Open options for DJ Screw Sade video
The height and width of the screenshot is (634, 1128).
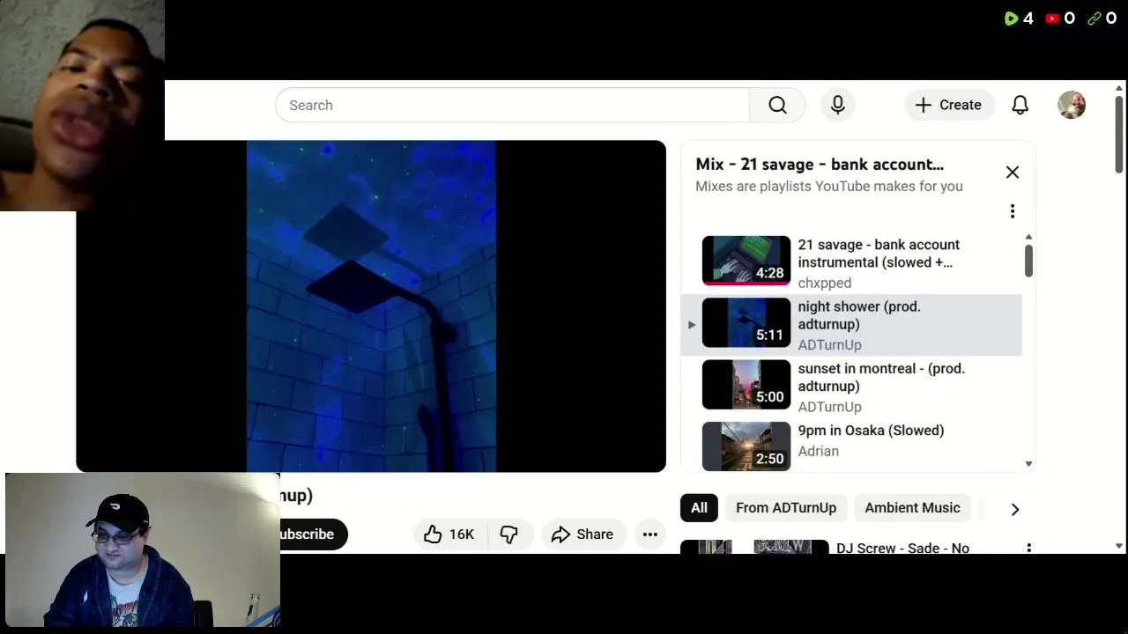coord(1028,548)
